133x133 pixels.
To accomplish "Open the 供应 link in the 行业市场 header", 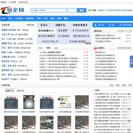I will coord(112,85).
